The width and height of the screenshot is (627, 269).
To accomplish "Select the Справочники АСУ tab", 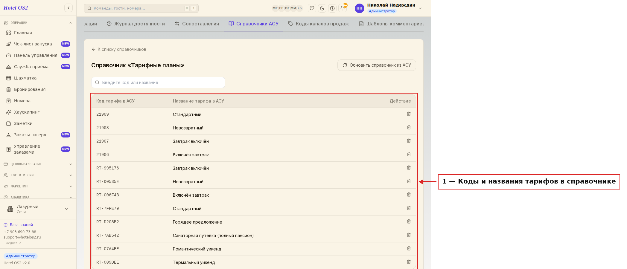I will 254,24.
